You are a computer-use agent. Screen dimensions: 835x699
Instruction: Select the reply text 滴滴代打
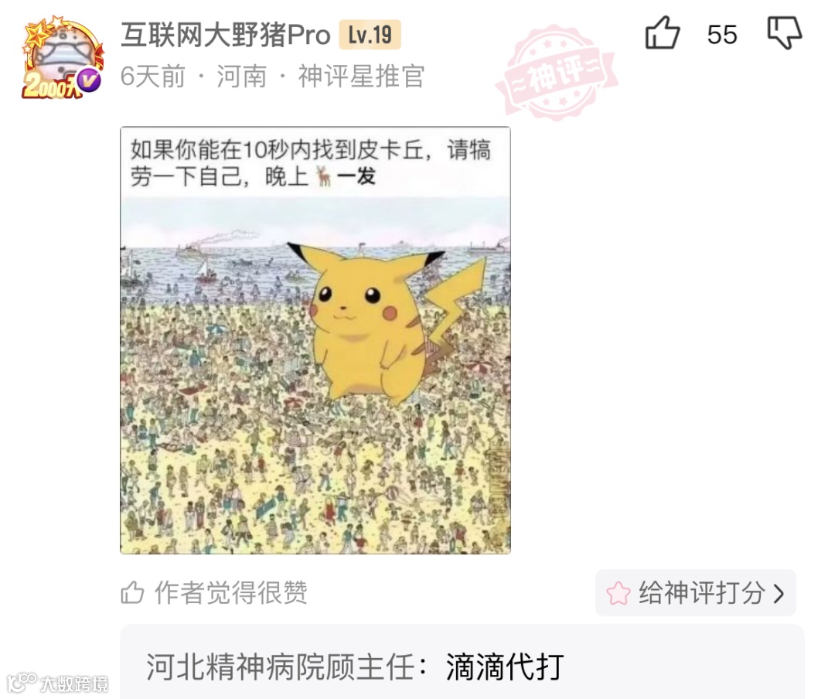pos(505,667)
